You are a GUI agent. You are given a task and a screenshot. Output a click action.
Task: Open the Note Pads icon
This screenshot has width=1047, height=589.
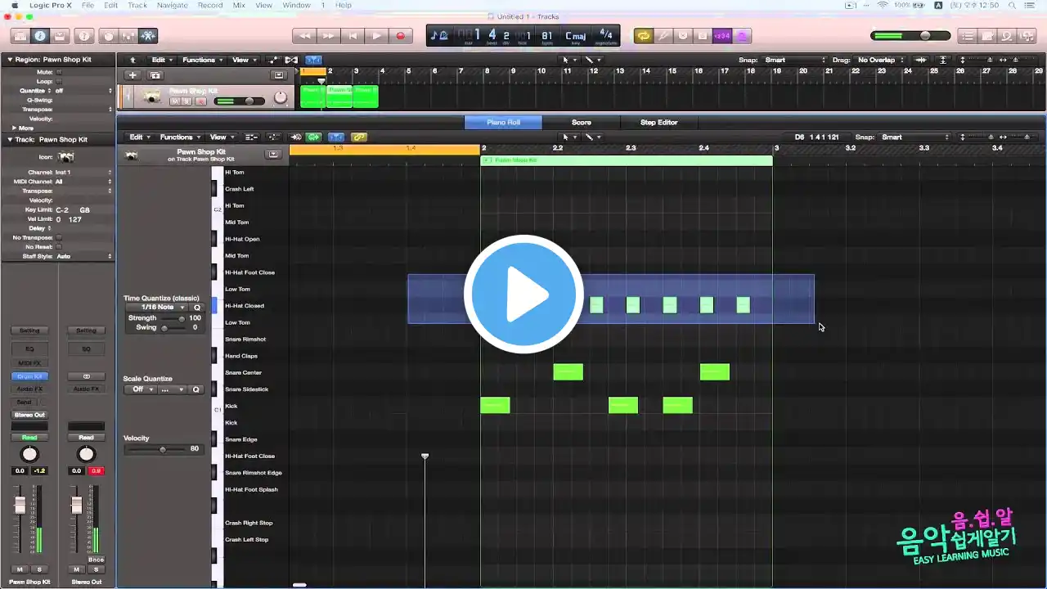click(988, 36)
